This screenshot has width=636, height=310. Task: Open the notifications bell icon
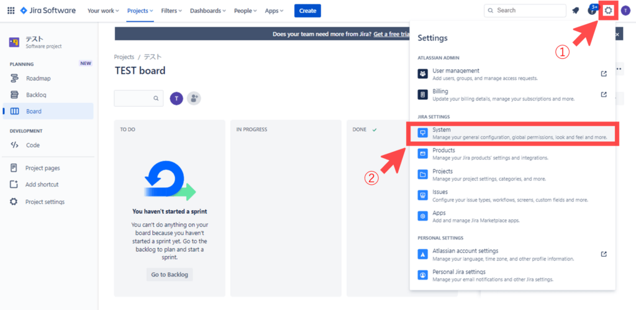pos(576,11)
